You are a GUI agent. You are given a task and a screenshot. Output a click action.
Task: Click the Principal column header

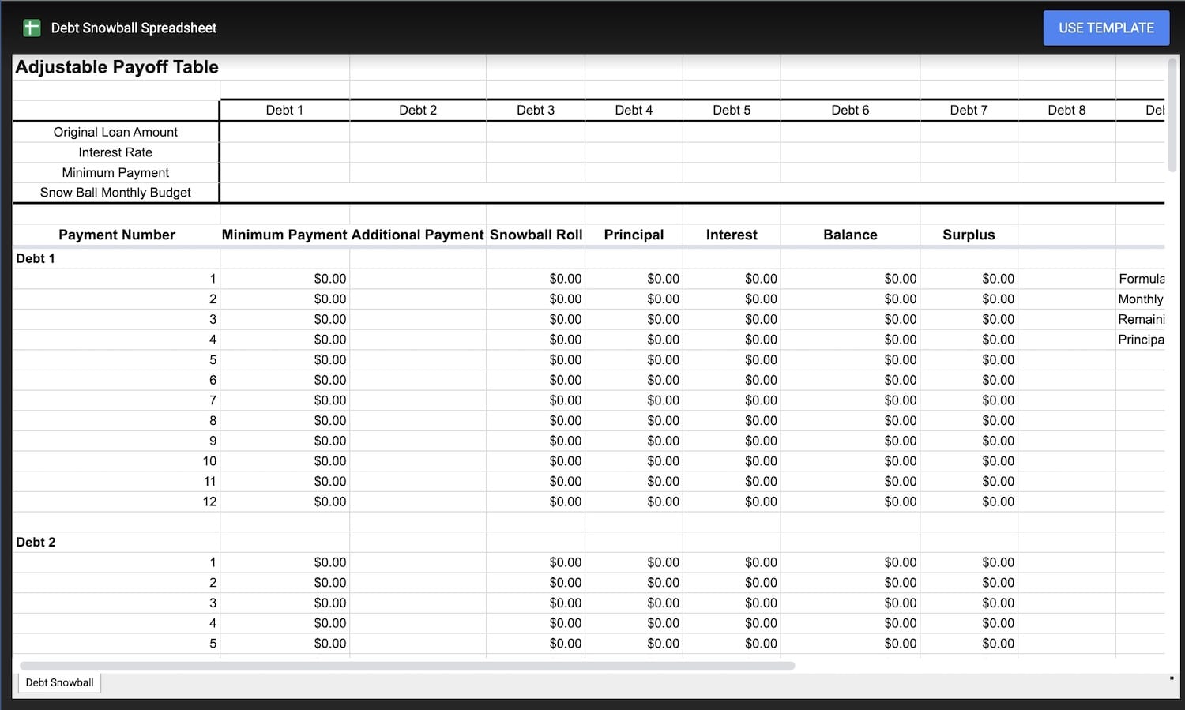(634, 235)
